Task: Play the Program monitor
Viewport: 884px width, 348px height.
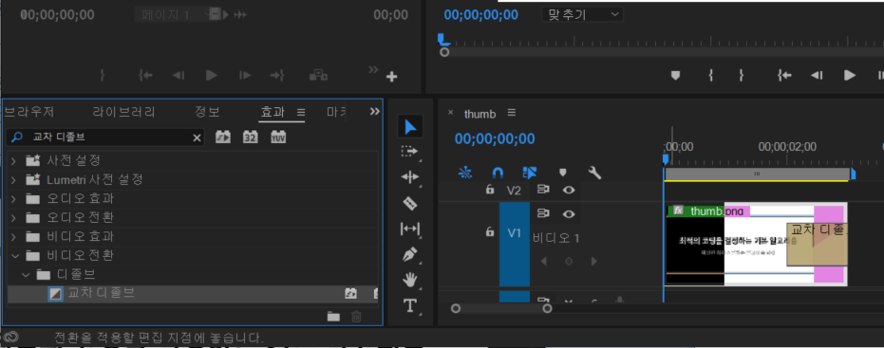Action: (x=850, y=75)
